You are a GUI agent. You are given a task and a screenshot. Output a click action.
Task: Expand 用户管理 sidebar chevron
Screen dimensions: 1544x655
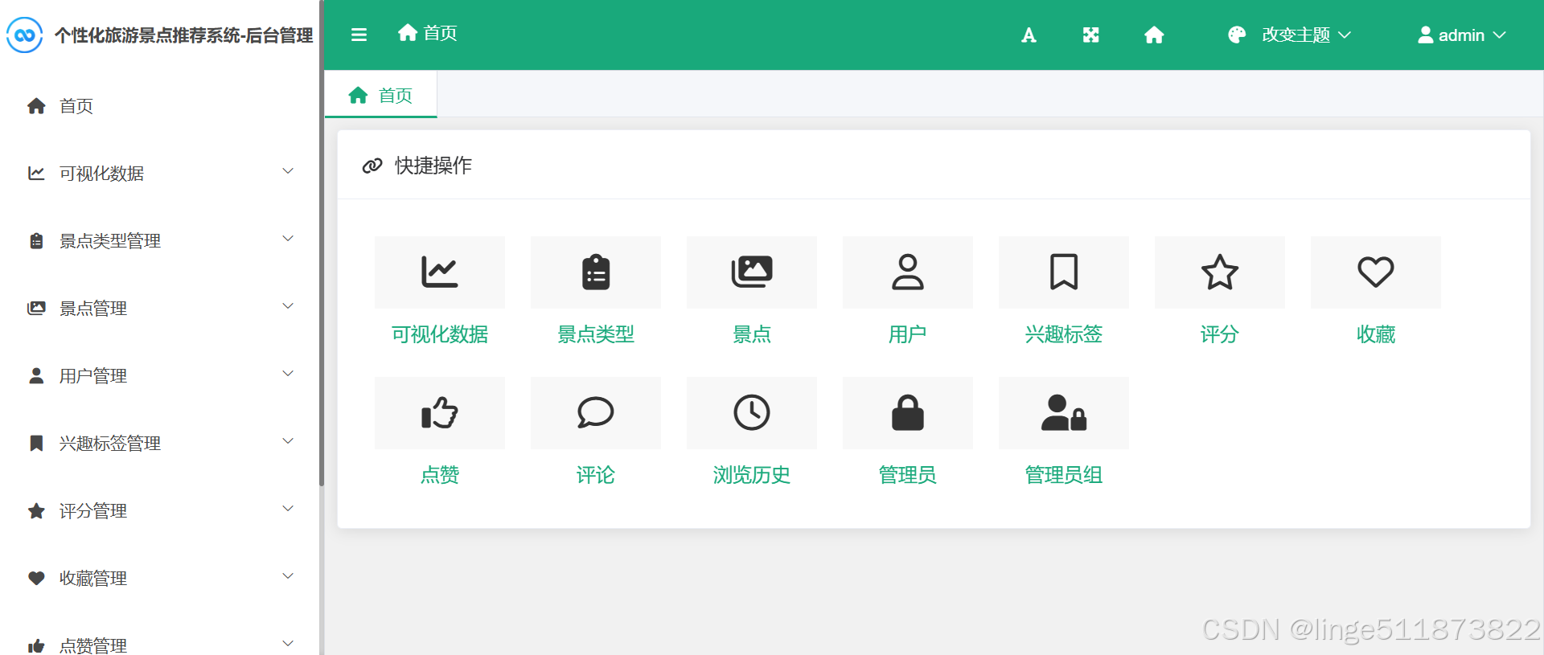pyautogui.click(x=288, y=374)
